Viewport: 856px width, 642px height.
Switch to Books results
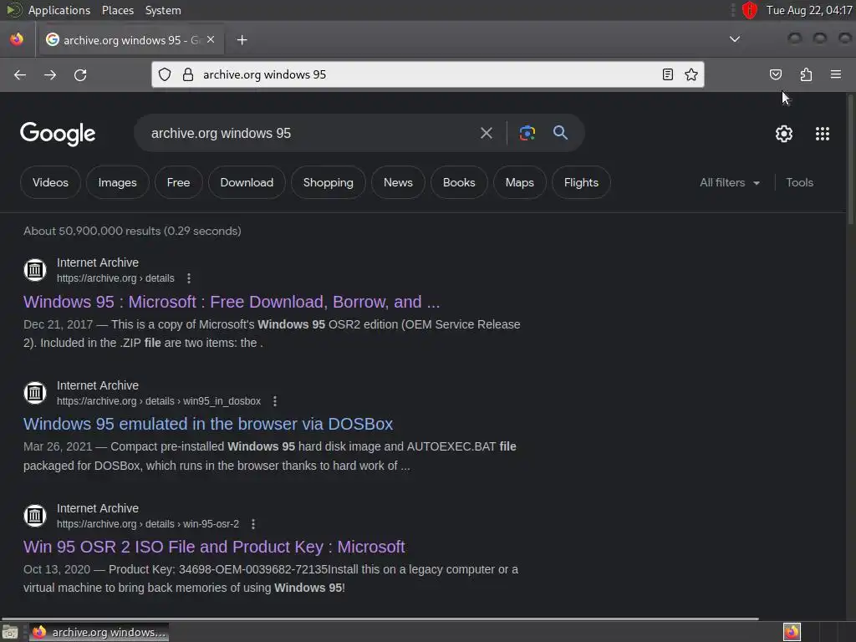click(x=459, y=182)
